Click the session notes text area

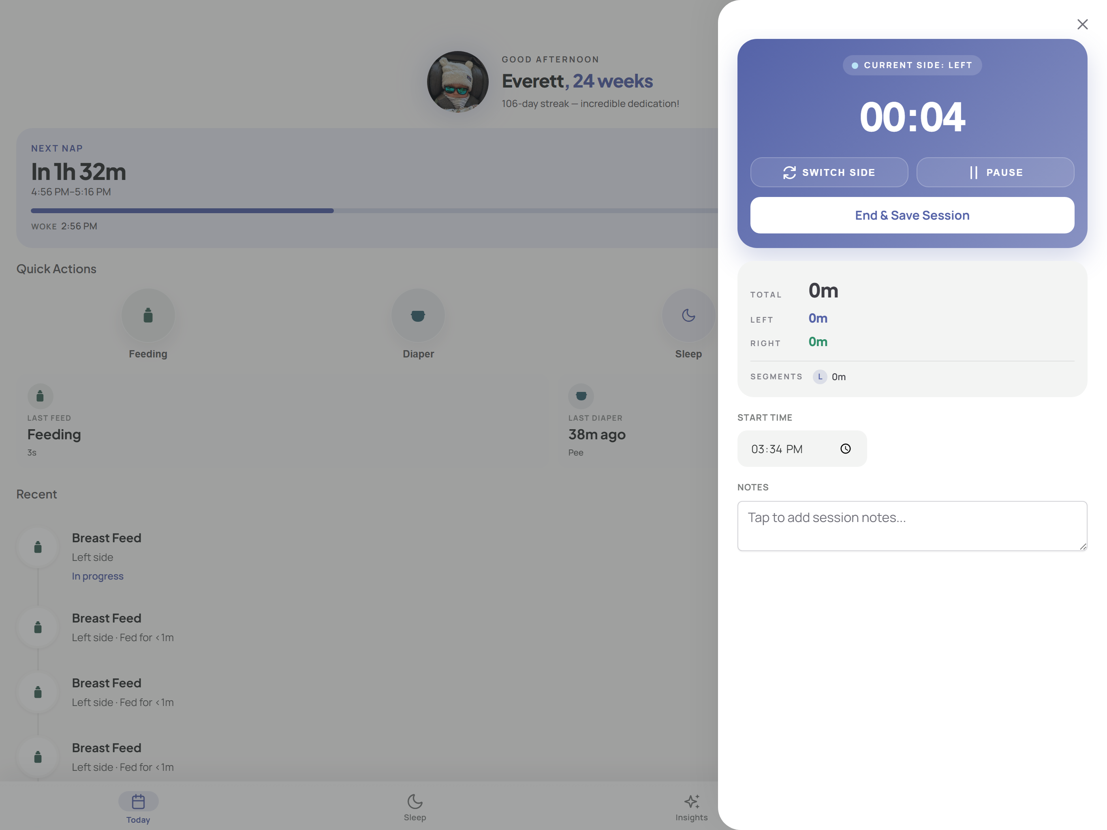click(912, 526)
